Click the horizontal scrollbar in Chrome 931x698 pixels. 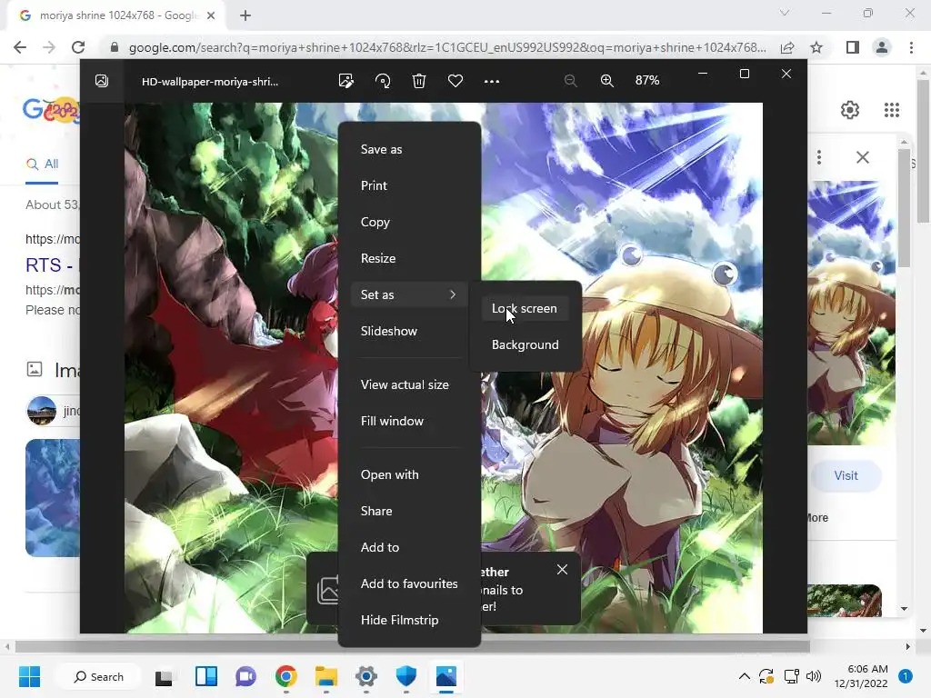(x=412, y=646)
